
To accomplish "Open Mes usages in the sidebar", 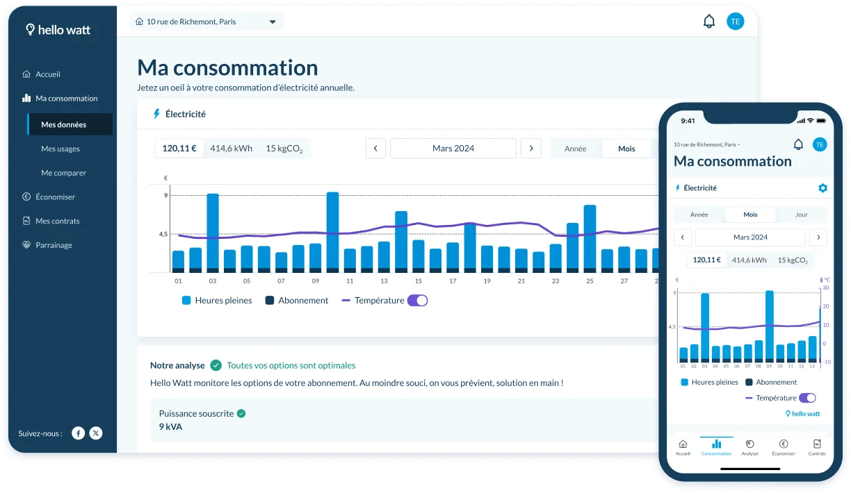I will click(x=60, y=149).
